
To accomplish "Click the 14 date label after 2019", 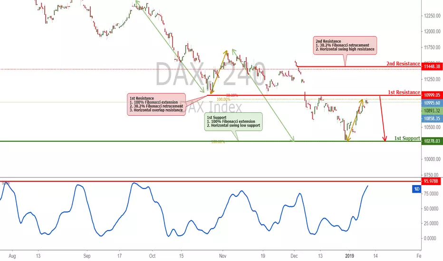I will (376, 256).
